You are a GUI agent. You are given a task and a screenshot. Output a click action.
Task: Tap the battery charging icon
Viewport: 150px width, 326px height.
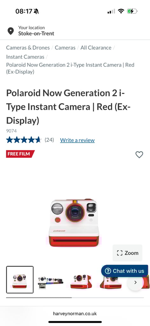(x=133, y=11)
